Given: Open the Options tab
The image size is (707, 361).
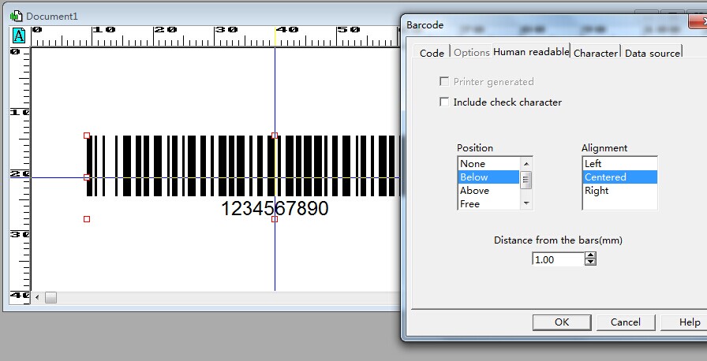Looking at the screenshot, I should [x=472, y=53].
